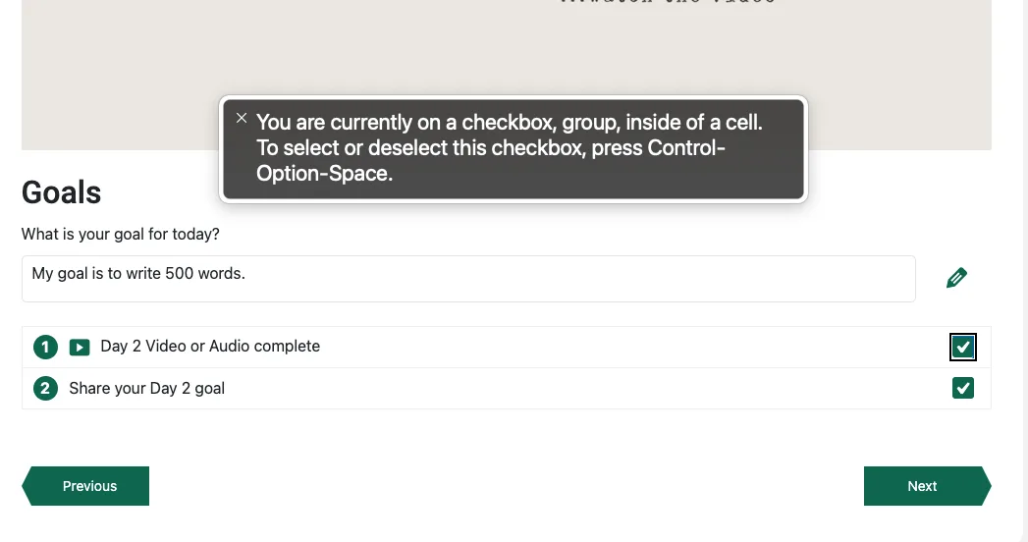Click the partially visible video caption text
The height and width of the screenshot is (542, 1028).
(668, 3)
